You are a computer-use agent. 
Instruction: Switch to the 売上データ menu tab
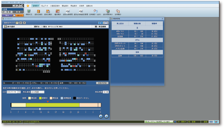click(x=45, y=6)
